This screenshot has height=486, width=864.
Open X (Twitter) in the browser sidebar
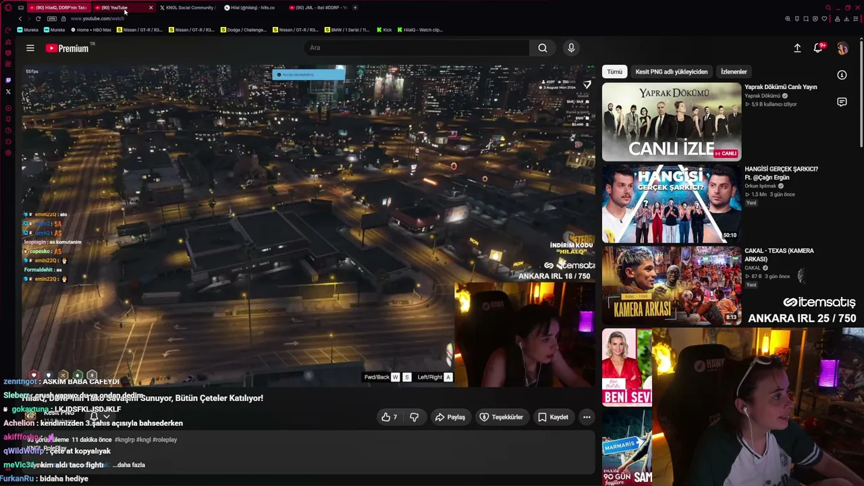8,91
